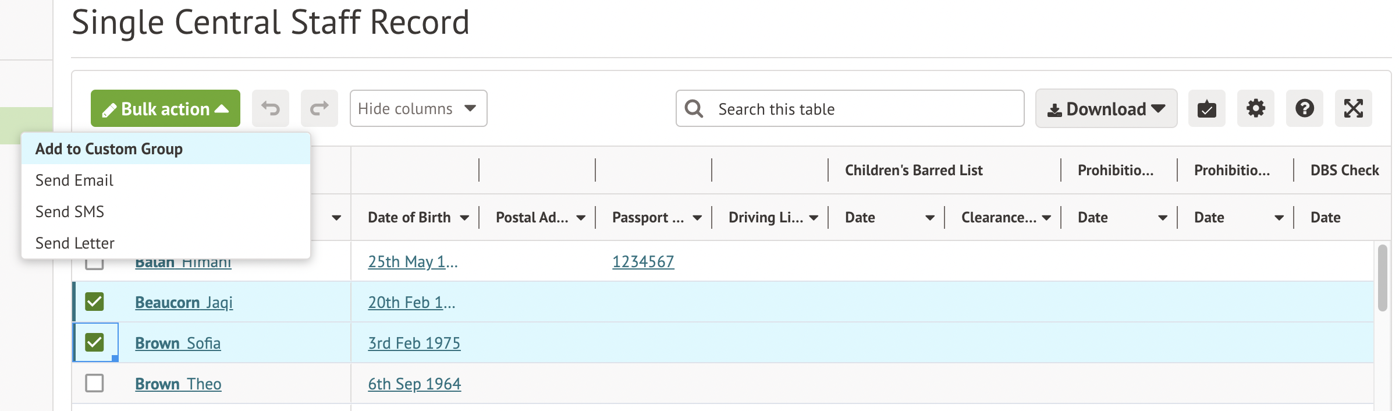
Task: Click the Children's Barred List header
Action: tap(914, 170)
